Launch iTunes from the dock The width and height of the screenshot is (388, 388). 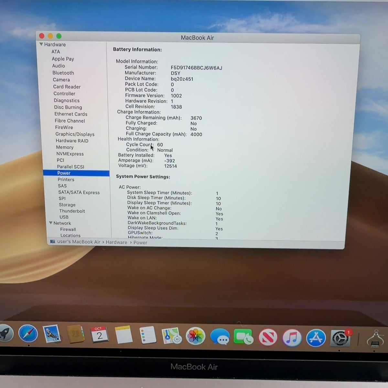point(292,338)
